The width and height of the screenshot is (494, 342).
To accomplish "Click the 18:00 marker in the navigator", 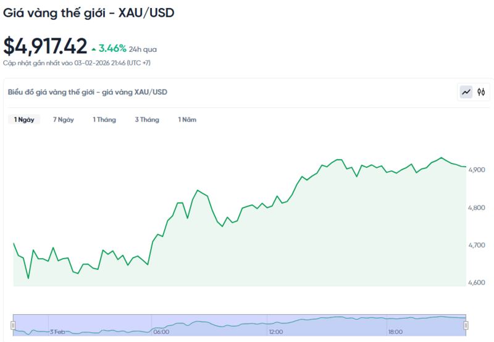I will [x=395, y=332].
